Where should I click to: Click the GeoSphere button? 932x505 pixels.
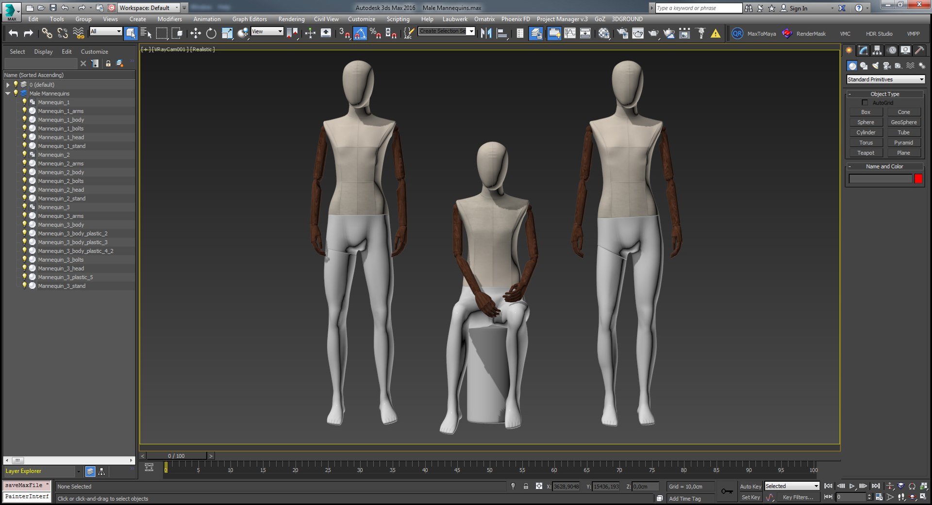click(903, 122)
